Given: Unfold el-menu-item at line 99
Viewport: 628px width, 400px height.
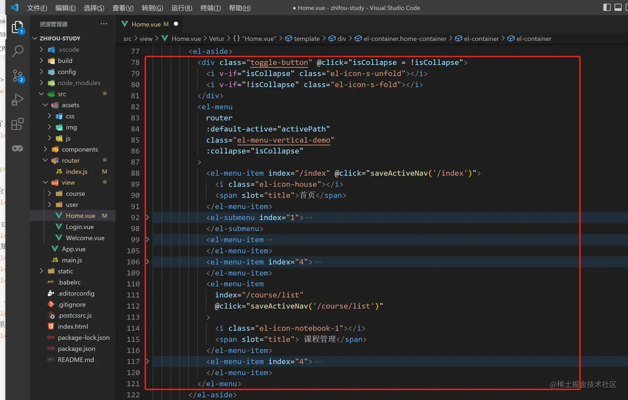Looking at the screenshot, I should point(147,240).
